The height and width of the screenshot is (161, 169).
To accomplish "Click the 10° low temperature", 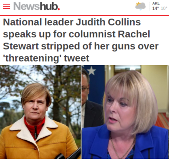I will click(x=164, y=8).
